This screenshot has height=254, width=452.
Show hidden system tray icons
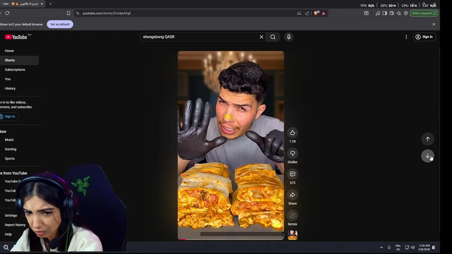click(x=381, y=248)
